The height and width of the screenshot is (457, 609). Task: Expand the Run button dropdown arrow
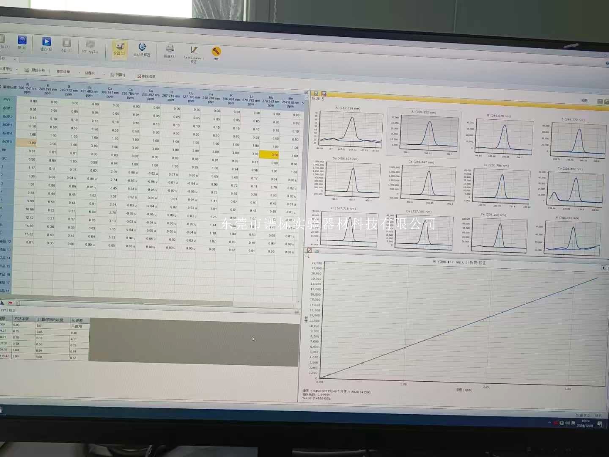click(46, 54)
